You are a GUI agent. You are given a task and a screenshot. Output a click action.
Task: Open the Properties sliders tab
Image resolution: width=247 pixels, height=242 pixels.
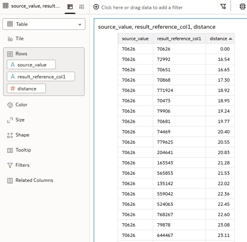click(x=82, y=7)
